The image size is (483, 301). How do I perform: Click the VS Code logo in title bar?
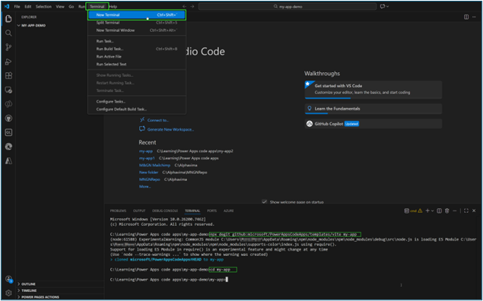pyautogui.click(x=7, y=7)
